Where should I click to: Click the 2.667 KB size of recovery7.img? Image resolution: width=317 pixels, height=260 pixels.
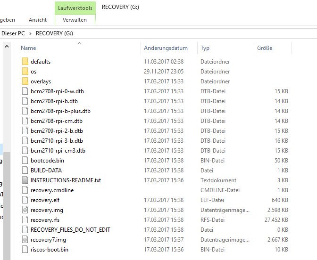pos(278,240)
